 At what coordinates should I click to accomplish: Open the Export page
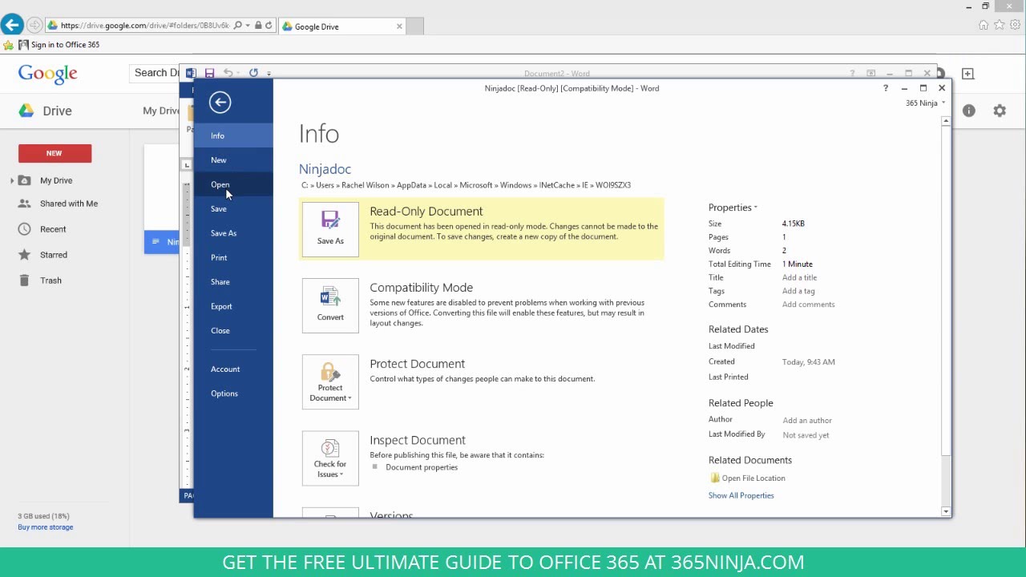pos(233,306)
